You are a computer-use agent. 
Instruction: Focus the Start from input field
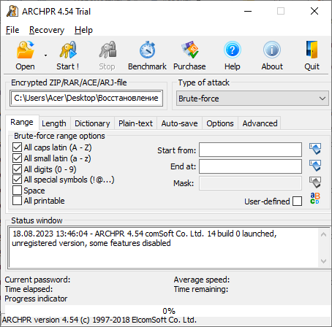coord(250,150)
